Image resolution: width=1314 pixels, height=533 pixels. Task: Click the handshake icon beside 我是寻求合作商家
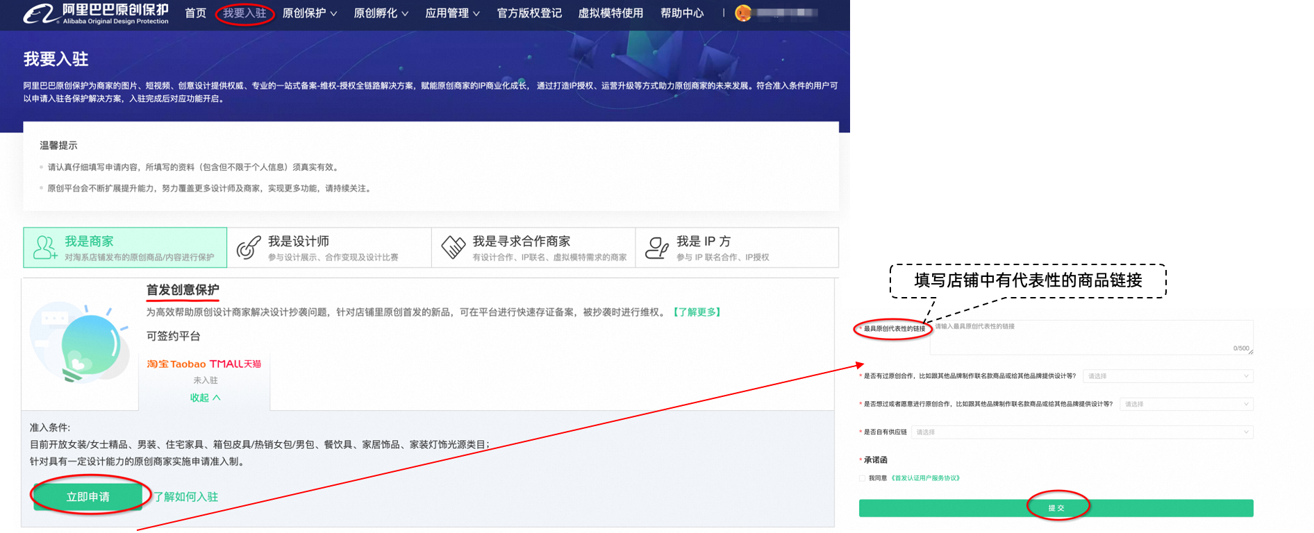(x=453, y=248)
